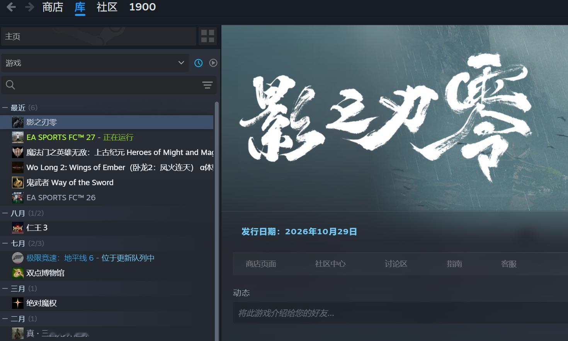The height and width of the screenshot is (341, 568).
Task: Go to 主页 library home
Action: click(x=99, y=36)
